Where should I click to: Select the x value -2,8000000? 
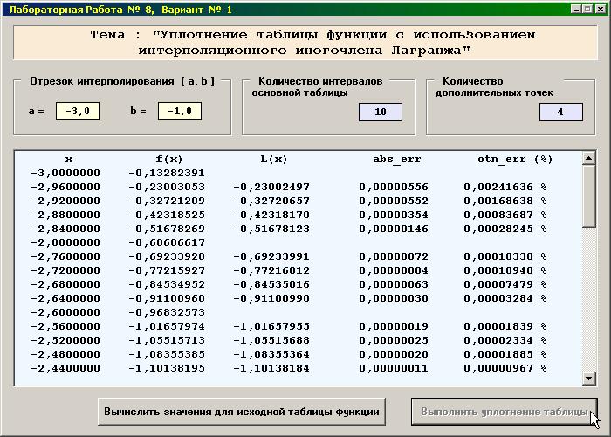tap(65, 242)
